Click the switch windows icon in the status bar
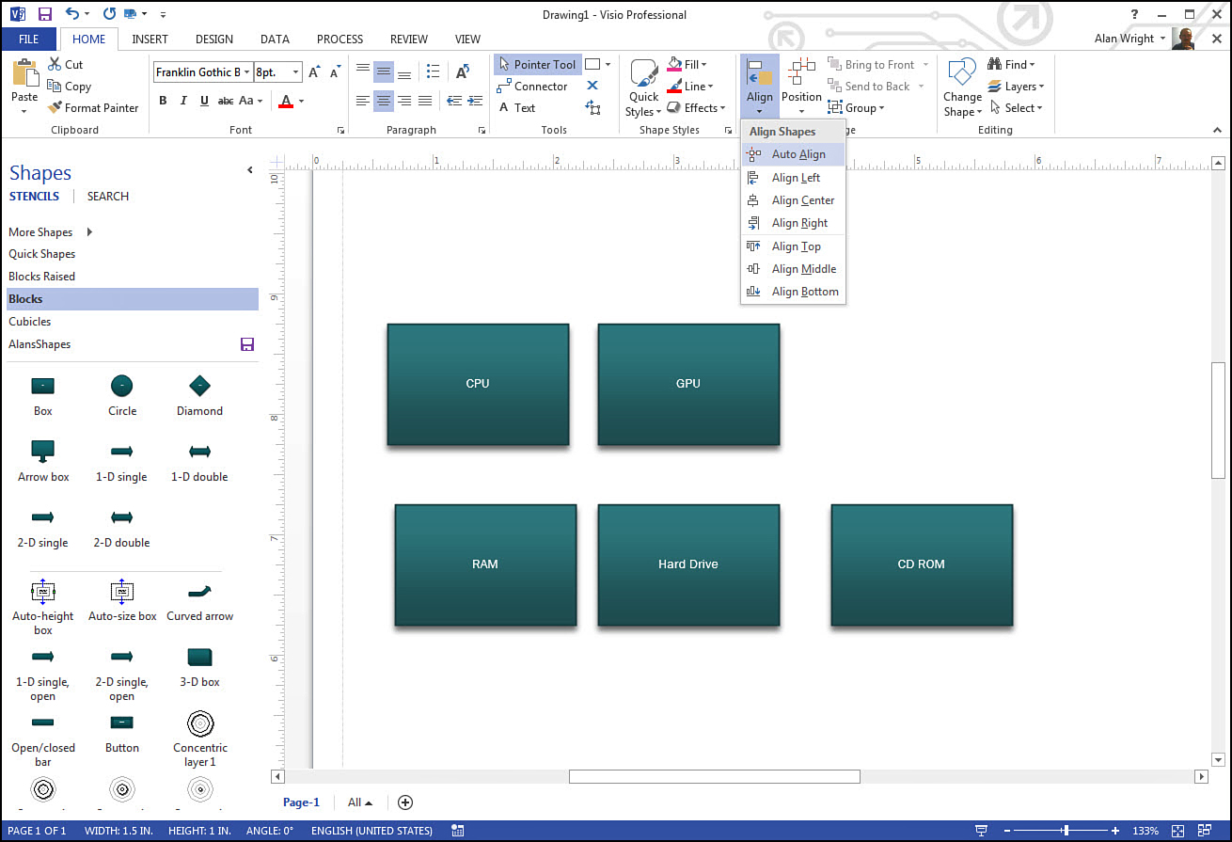Viewport: 1232px width, 842px height. (1203, 831)
